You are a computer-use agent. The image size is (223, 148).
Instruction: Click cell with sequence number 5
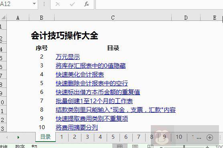pos(42,83)
